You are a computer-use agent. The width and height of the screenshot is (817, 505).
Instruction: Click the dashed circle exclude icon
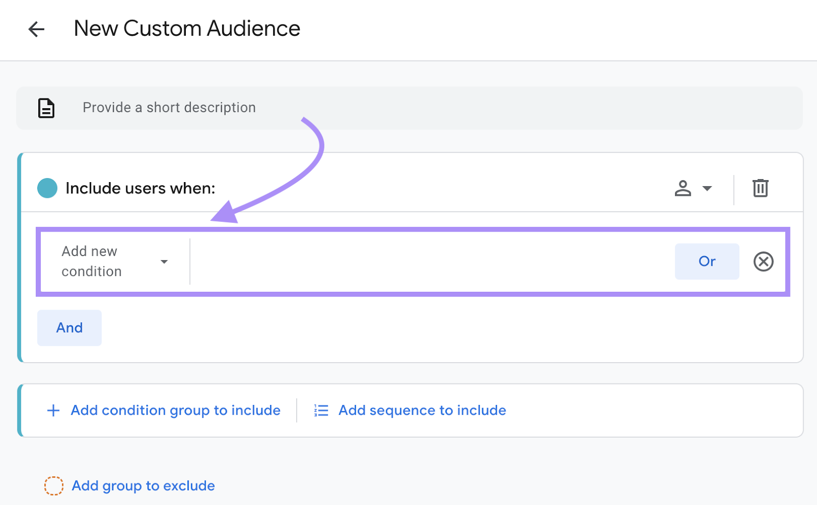[53, 486]
